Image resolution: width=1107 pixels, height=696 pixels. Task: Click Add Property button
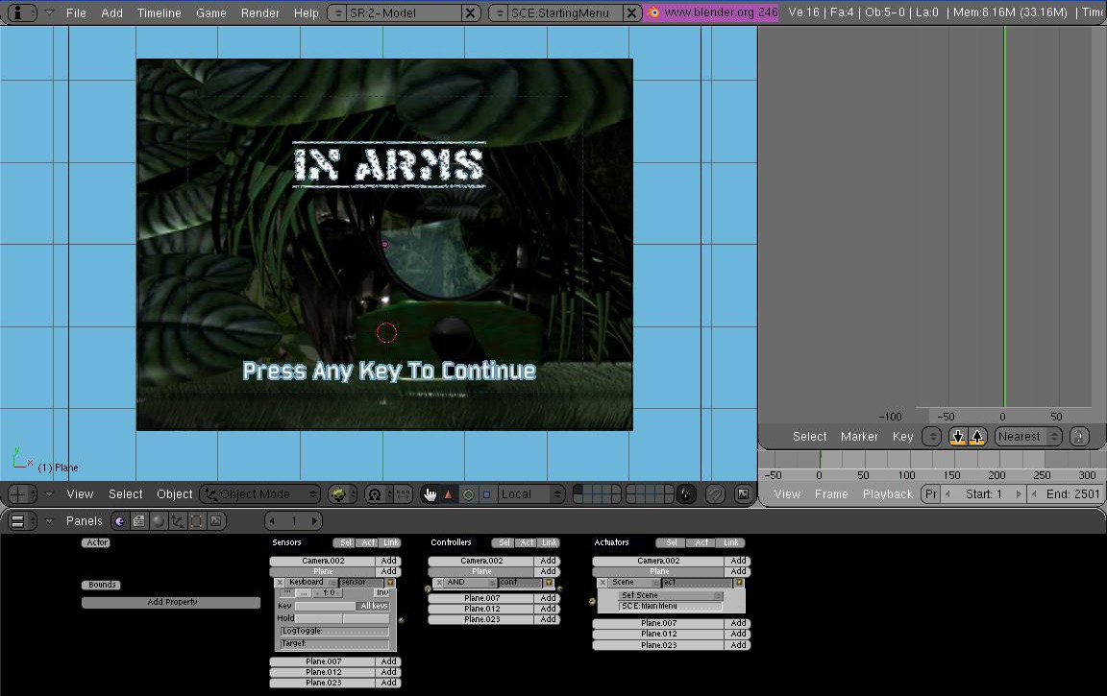[172, 602]
